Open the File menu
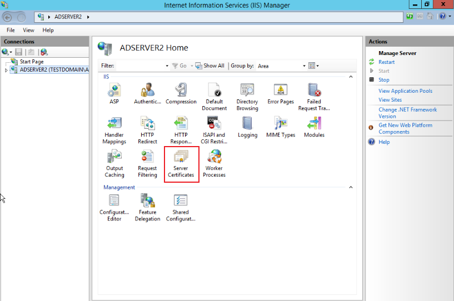The width and height of the screenshot is (454, 301). [x=11, y=30]
